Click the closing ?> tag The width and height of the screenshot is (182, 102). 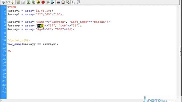[x=9, y=51]
